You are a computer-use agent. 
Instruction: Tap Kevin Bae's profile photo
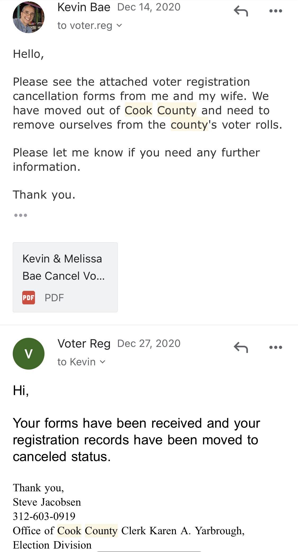coord(29,17)
